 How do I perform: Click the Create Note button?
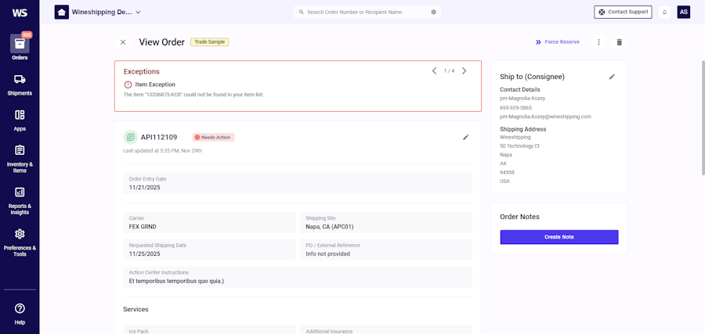click(559, 237)
